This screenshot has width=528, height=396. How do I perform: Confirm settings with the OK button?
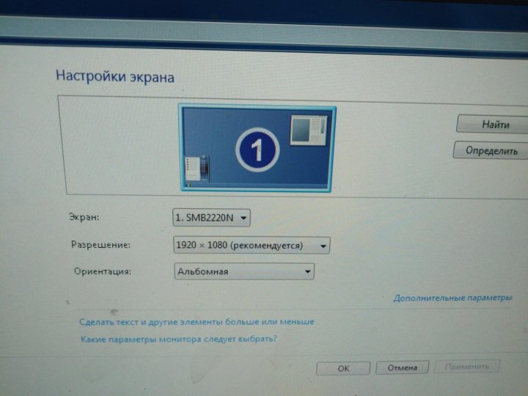(x=343, y=368)
